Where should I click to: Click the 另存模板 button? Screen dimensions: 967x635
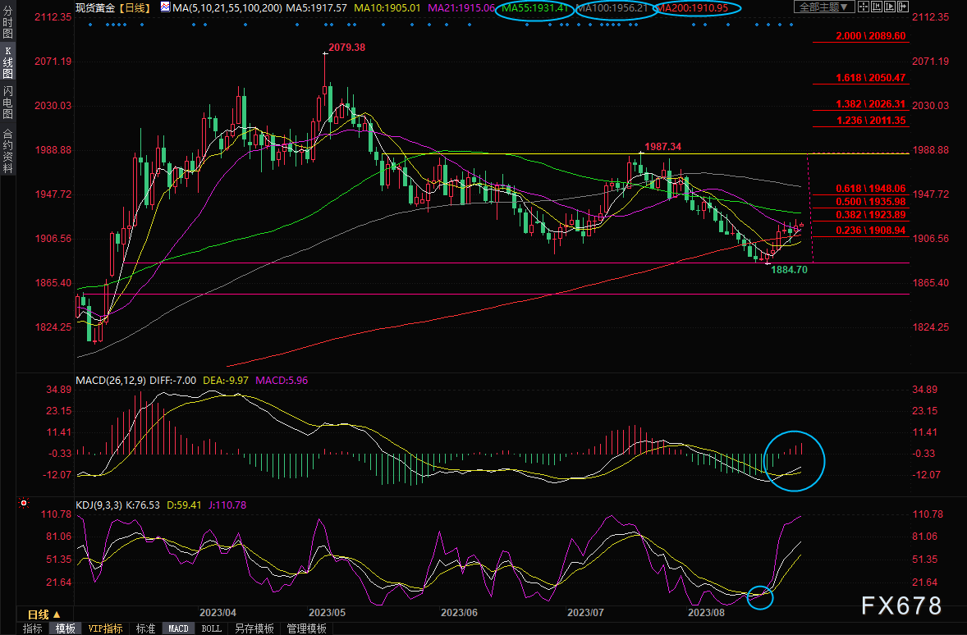click(254, 628)
